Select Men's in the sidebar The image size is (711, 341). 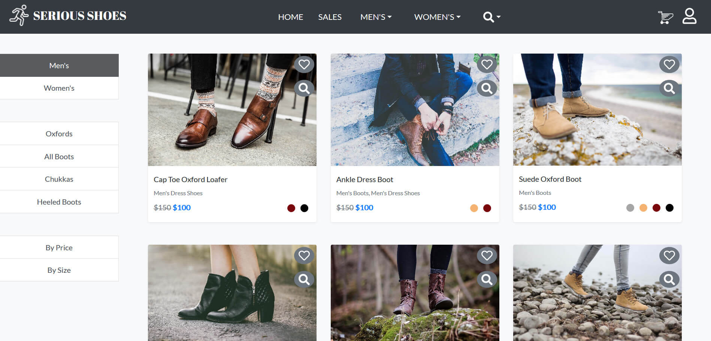59,66
